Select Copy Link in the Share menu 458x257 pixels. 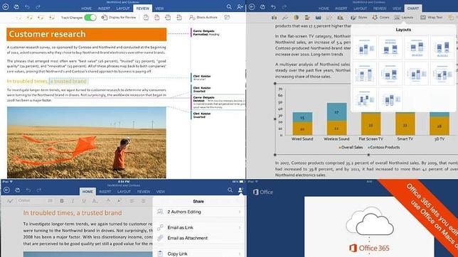click(199, 253)
